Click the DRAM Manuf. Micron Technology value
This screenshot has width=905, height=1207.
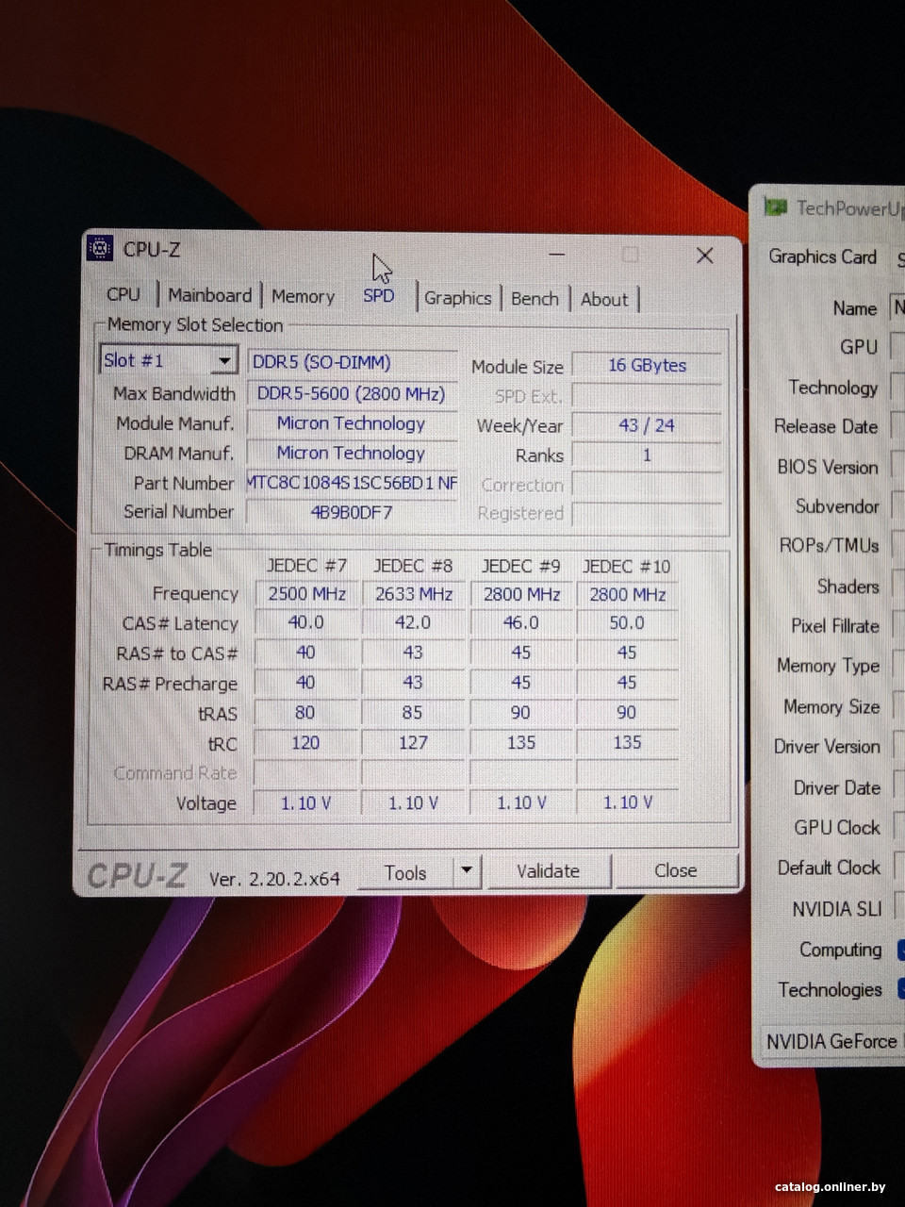[353, 453]
